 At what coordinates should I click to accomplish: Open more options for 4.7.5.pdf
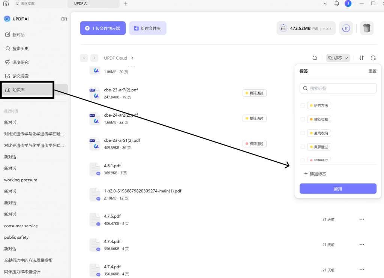(x=362, y=219)
